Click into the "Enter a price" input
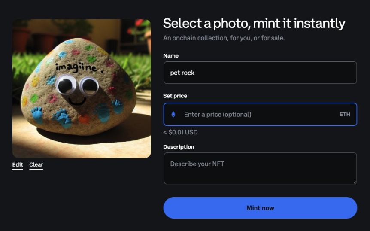This screenshot has width=370, height=231. pyautogui.click(x=258, y=114)
